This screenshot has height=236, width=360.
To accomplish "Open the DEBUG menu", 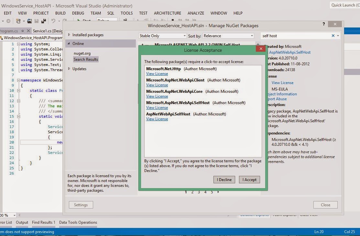I will pyautogui.click(x=78, y=13).
